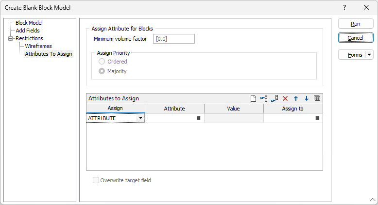The height and width of the screenshot is (205, 378).
Task: Select Add Fields in the tree
Action: pos(28,31)
